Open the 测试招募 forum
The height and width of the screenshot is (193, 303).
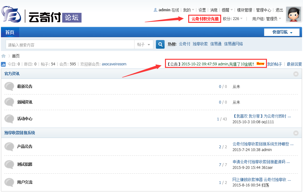(x=25, y=164)
